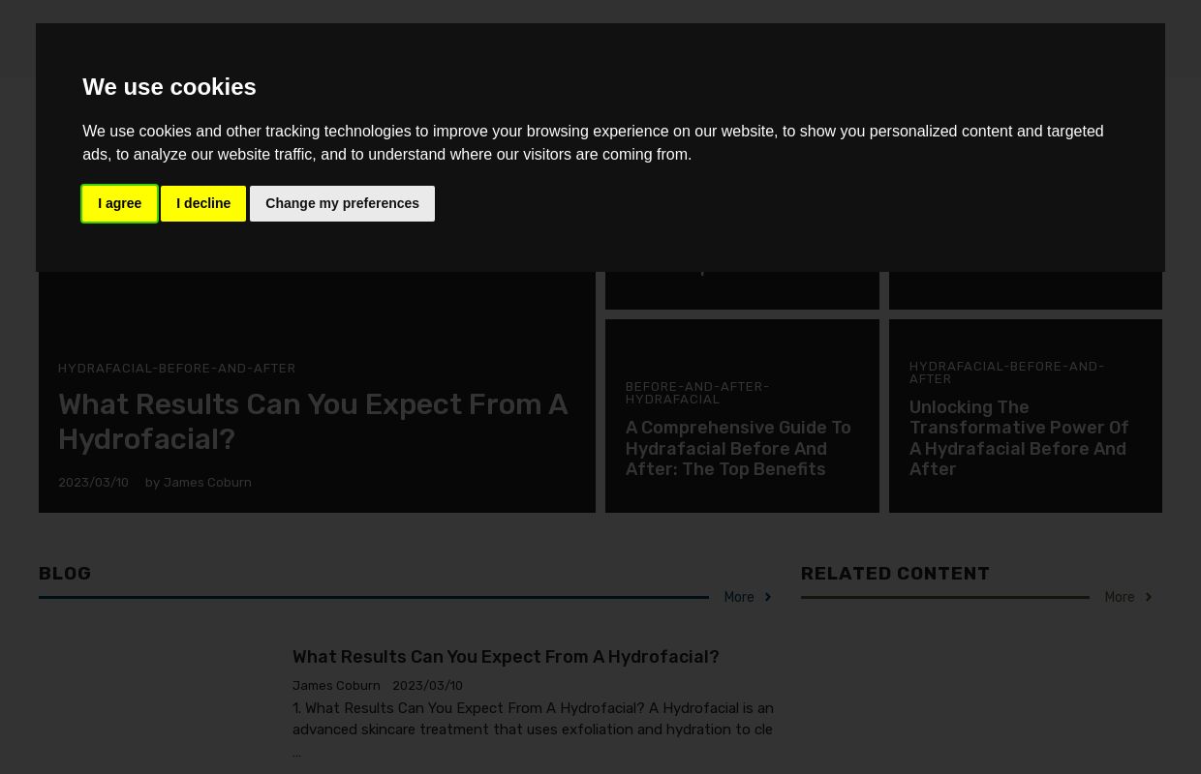
Task: Click by James Coburn on featured article
Action: [199, 483]
